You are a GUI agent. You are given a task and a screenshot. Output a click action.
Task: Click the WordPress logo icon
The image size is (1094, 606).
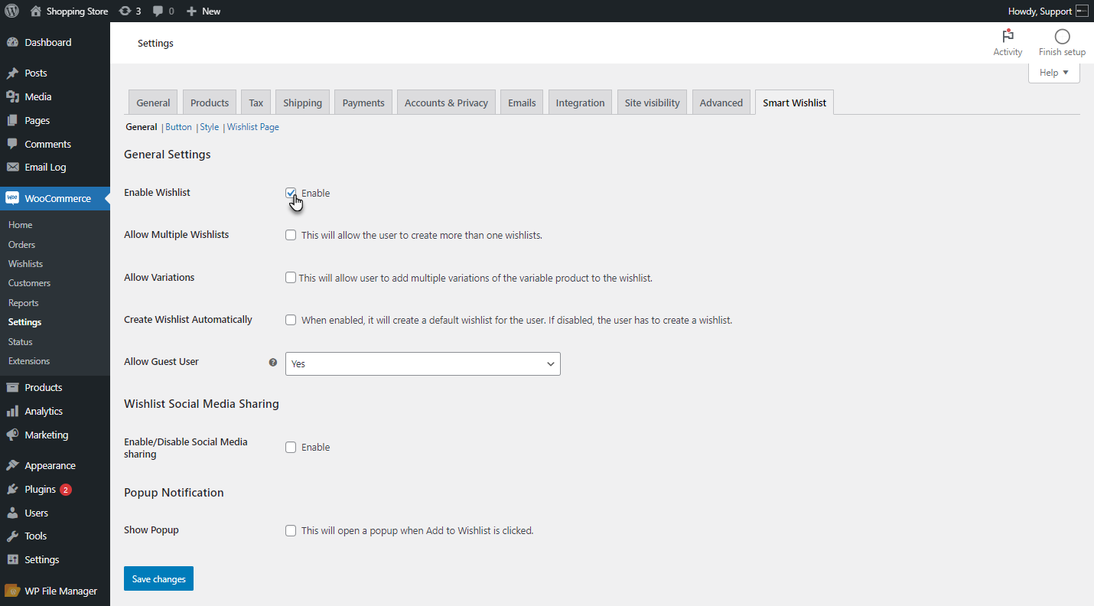pos(11,11)
